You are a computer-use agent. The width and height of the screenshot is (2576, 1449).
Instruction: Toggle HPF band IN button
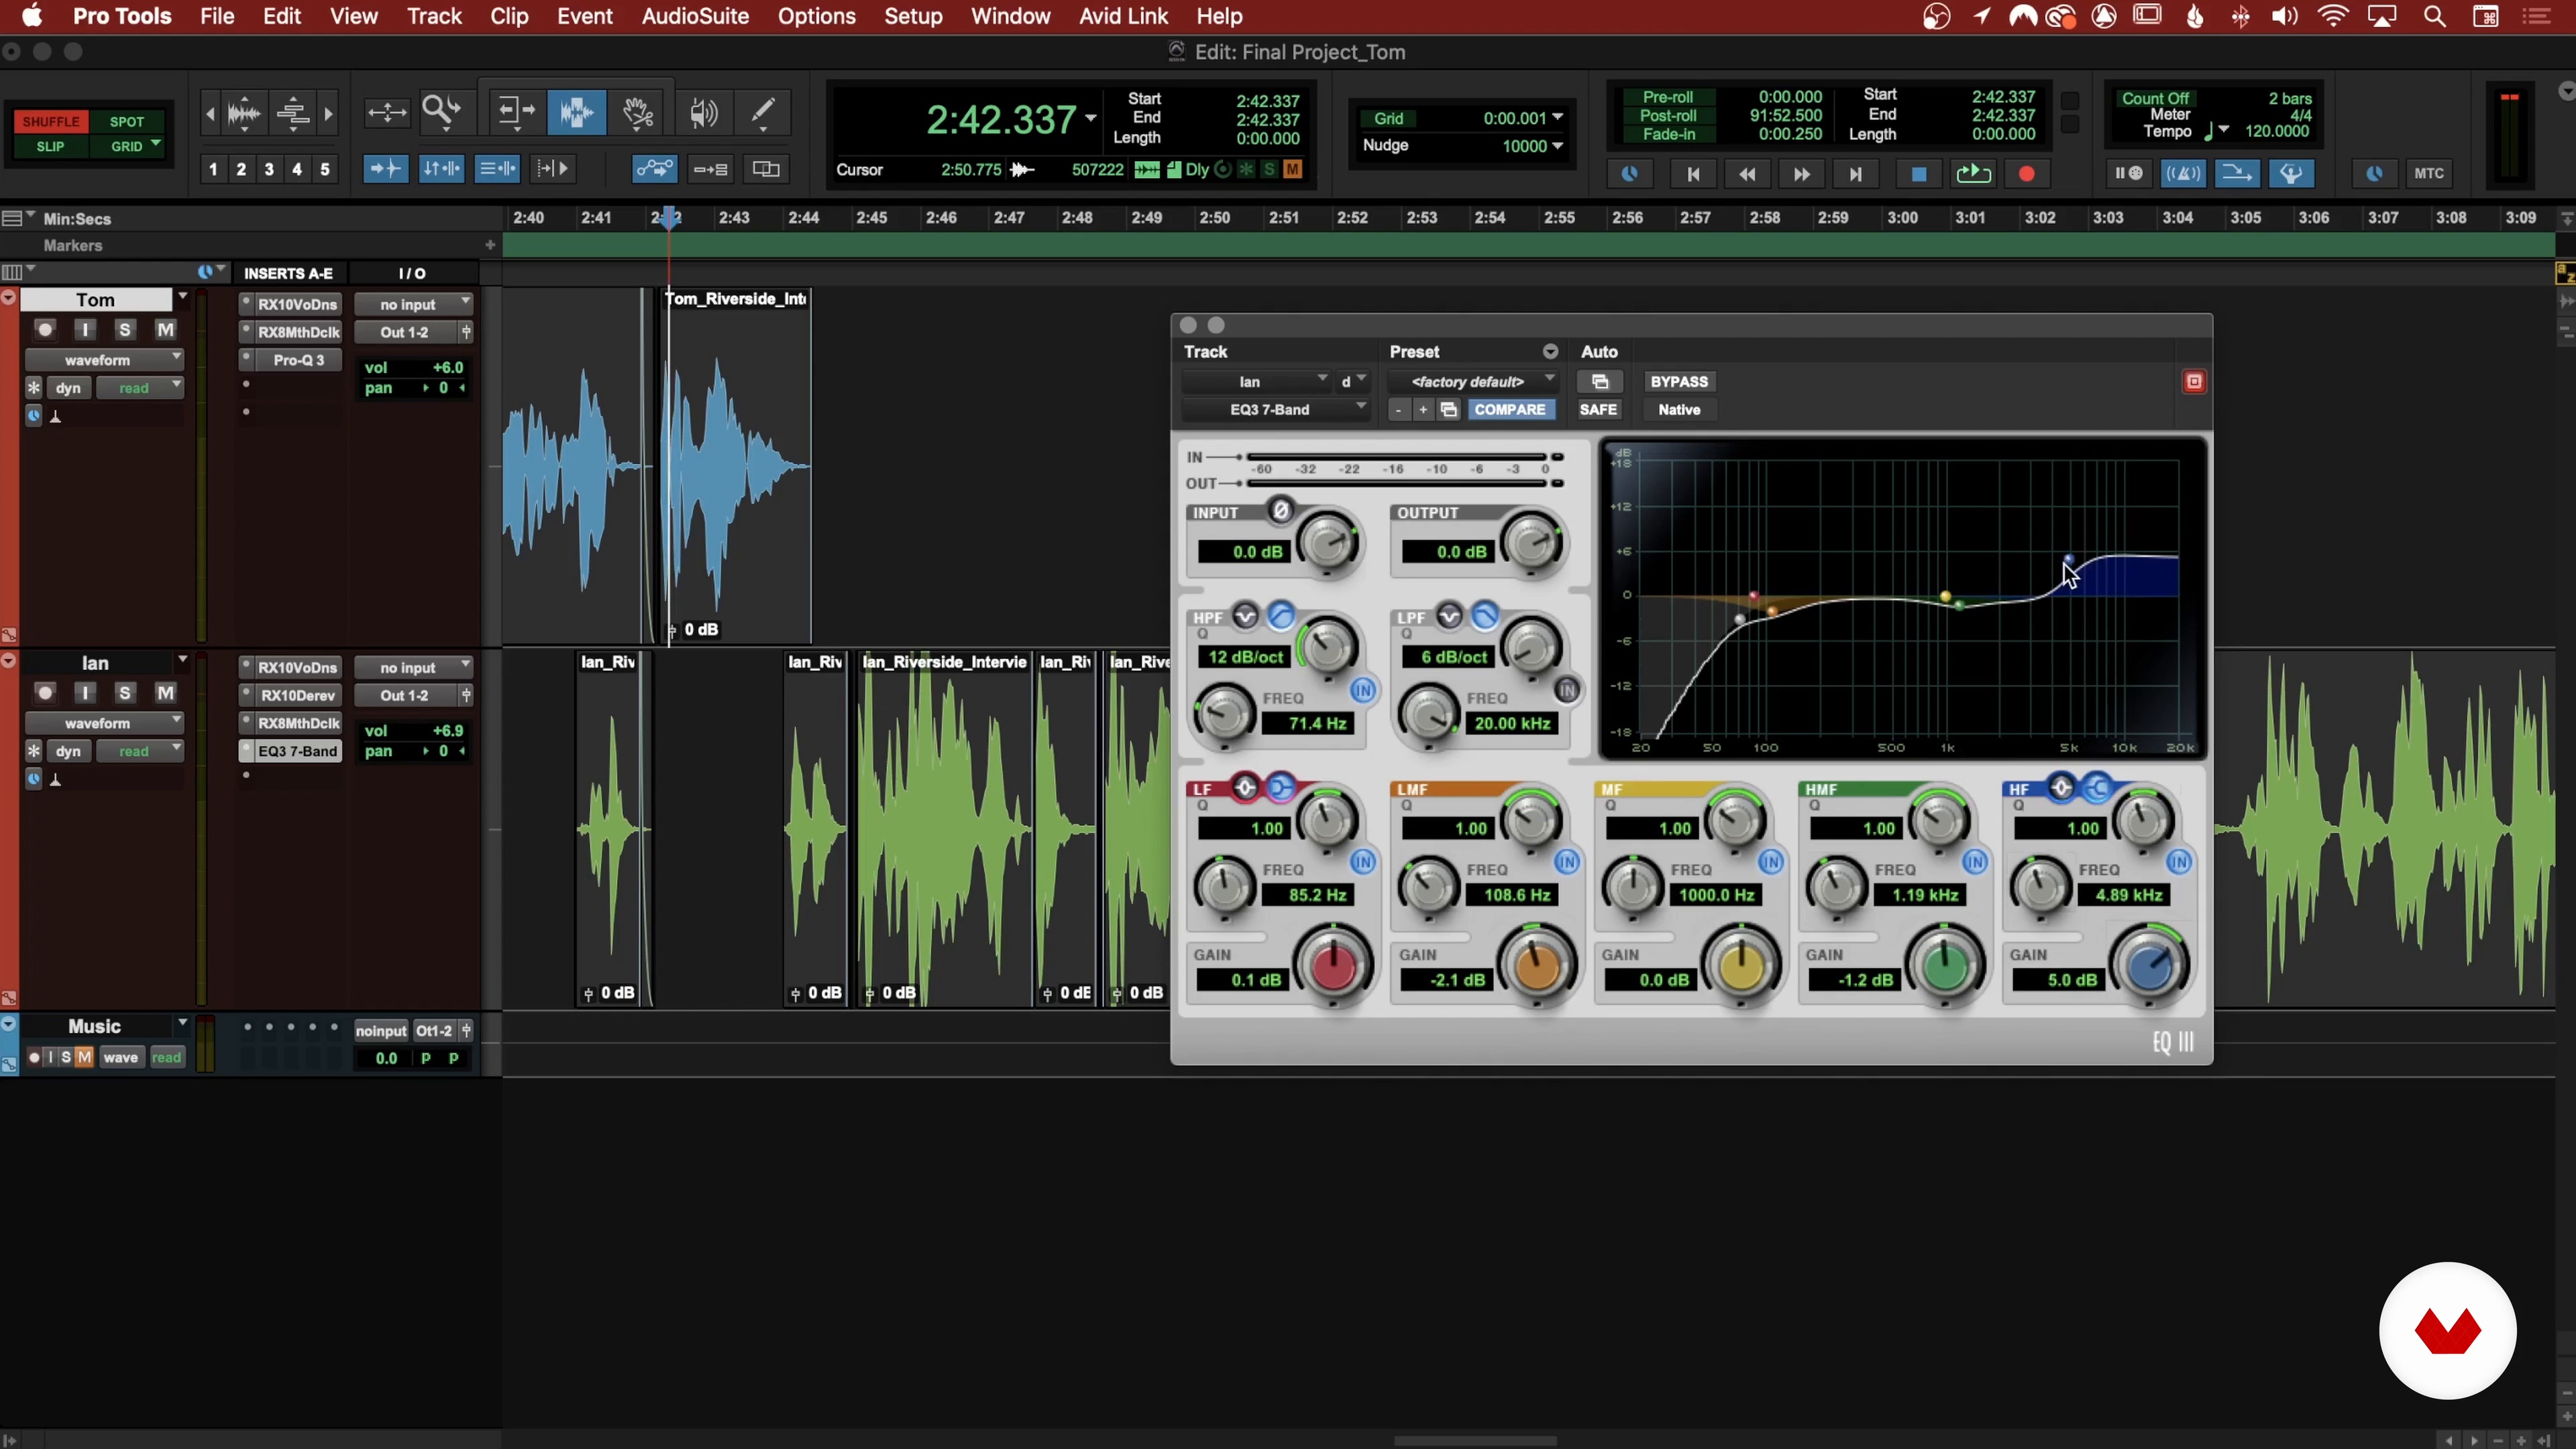[x=1362, y=690]
